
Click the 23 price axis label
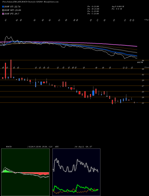tap(143, 97)
